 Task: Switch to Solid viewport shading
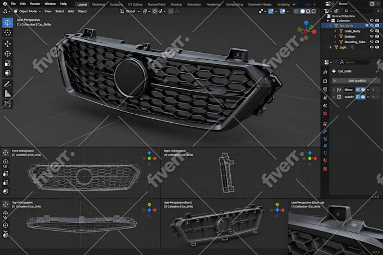click(302, 11)
